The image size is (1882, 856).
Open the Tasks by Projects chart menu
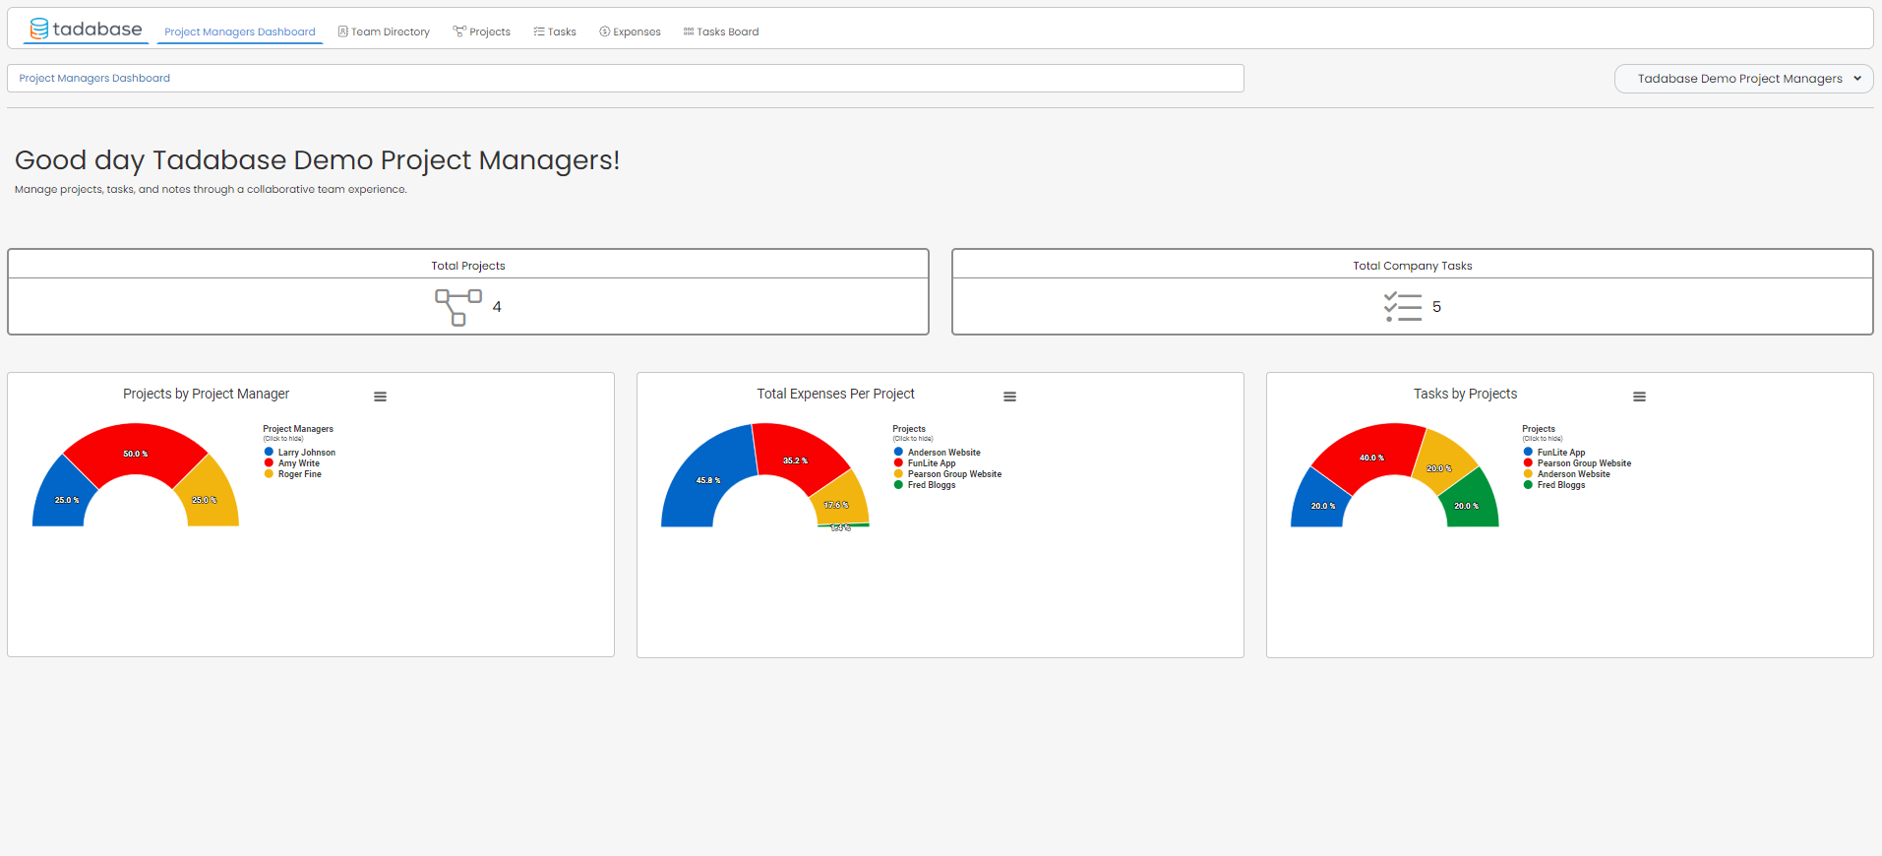(1639, 397)
